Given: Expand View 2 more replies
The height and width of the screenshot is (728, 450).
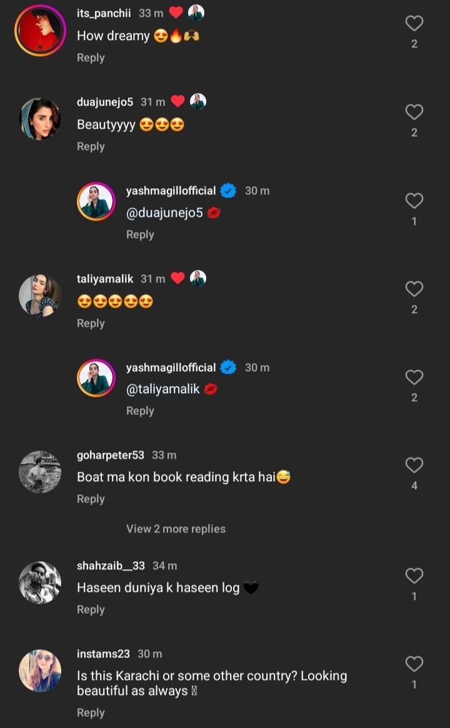Looking at the screenshot, I should 176,529.
